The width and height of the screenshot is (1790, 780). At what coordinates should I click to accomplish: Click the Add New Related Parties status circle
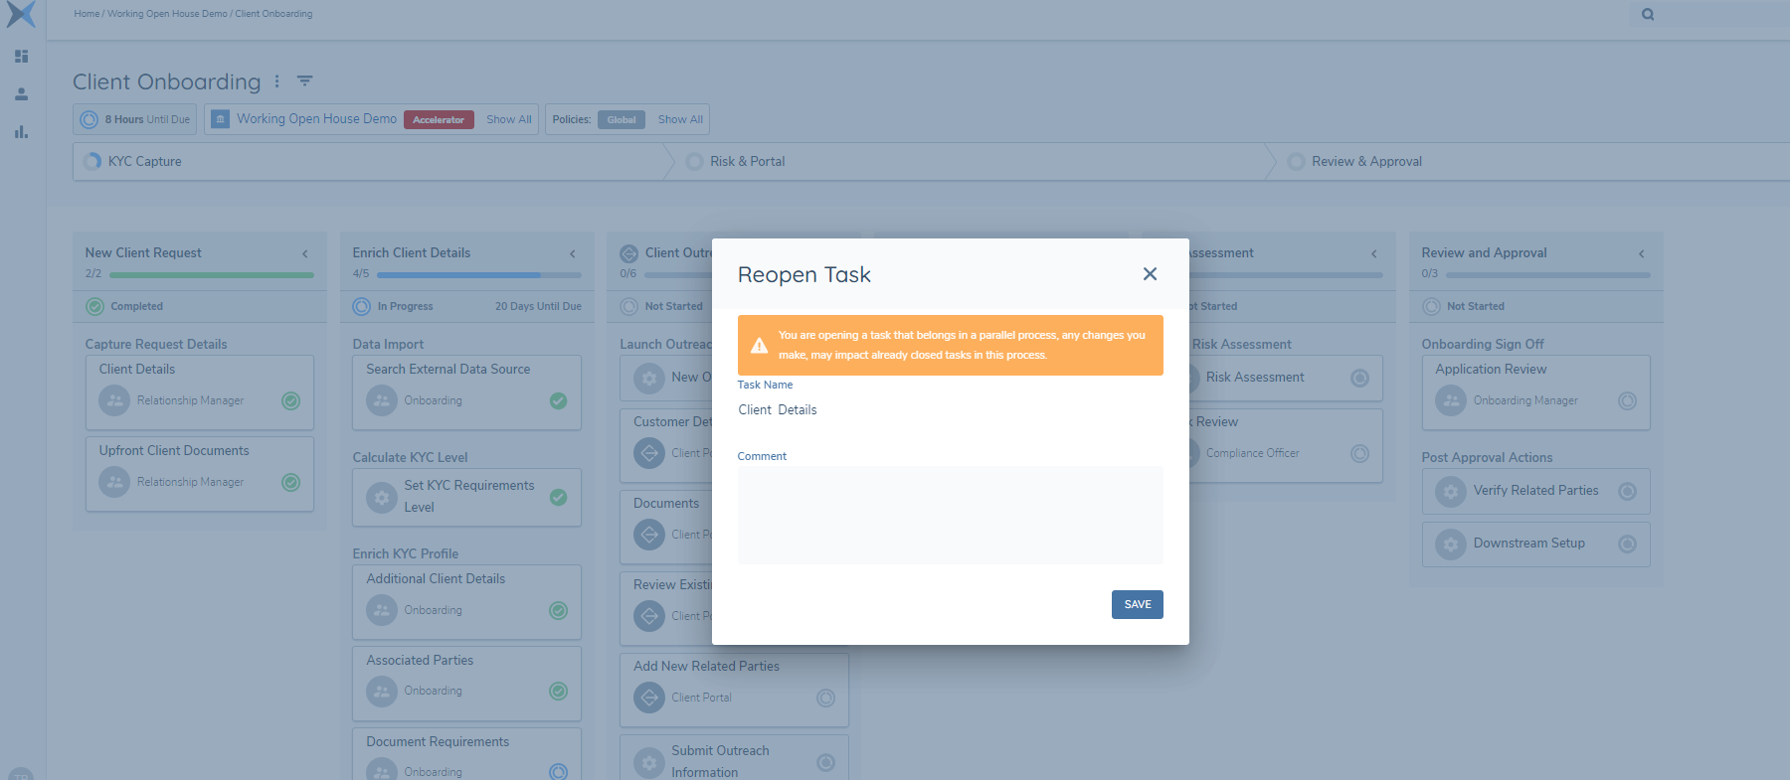pos(826,698)
